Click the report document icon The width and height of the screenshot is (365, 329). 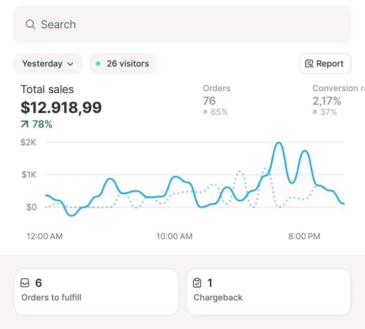[x=309, y=63]
